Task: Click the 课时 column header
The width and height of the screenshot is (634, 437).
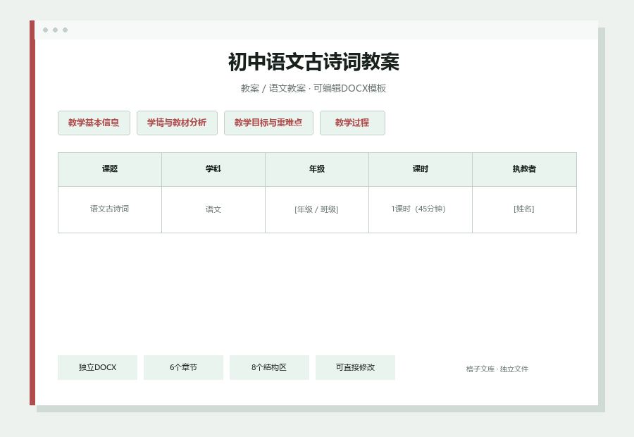Action: point(420,169)
